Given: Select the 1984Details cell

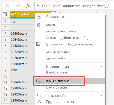Looking at the screenshot, I should [x=22, y=82].
